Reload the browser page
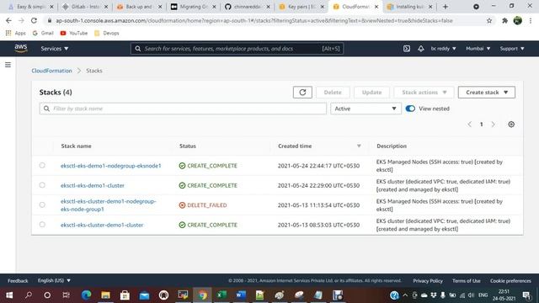The image size is (539, 303). tap(34, 20)
